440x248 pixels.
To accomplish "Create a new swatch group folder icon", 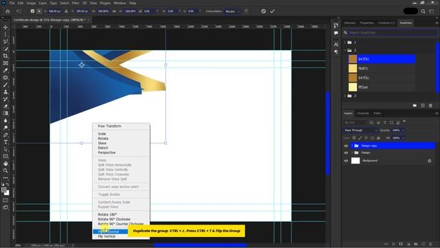I will (415, 105).
